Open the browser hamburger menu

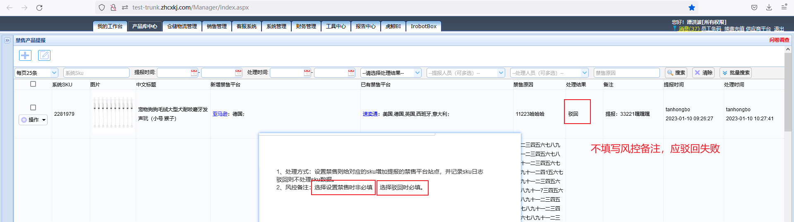click(x=784, y=7)
